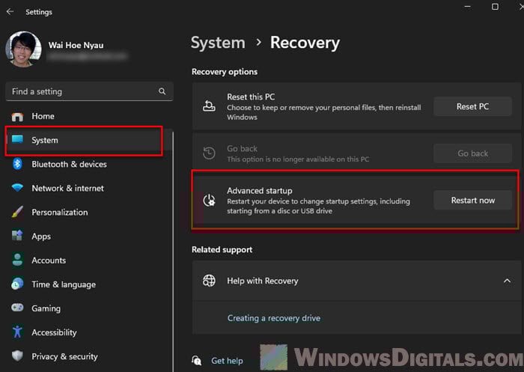Click the Go back history icon
The image size is (524, 372).
tap(209, 153)
